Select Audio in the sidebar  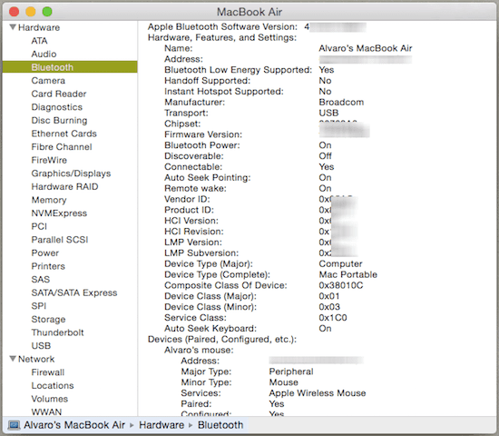[x=44, y=54]
